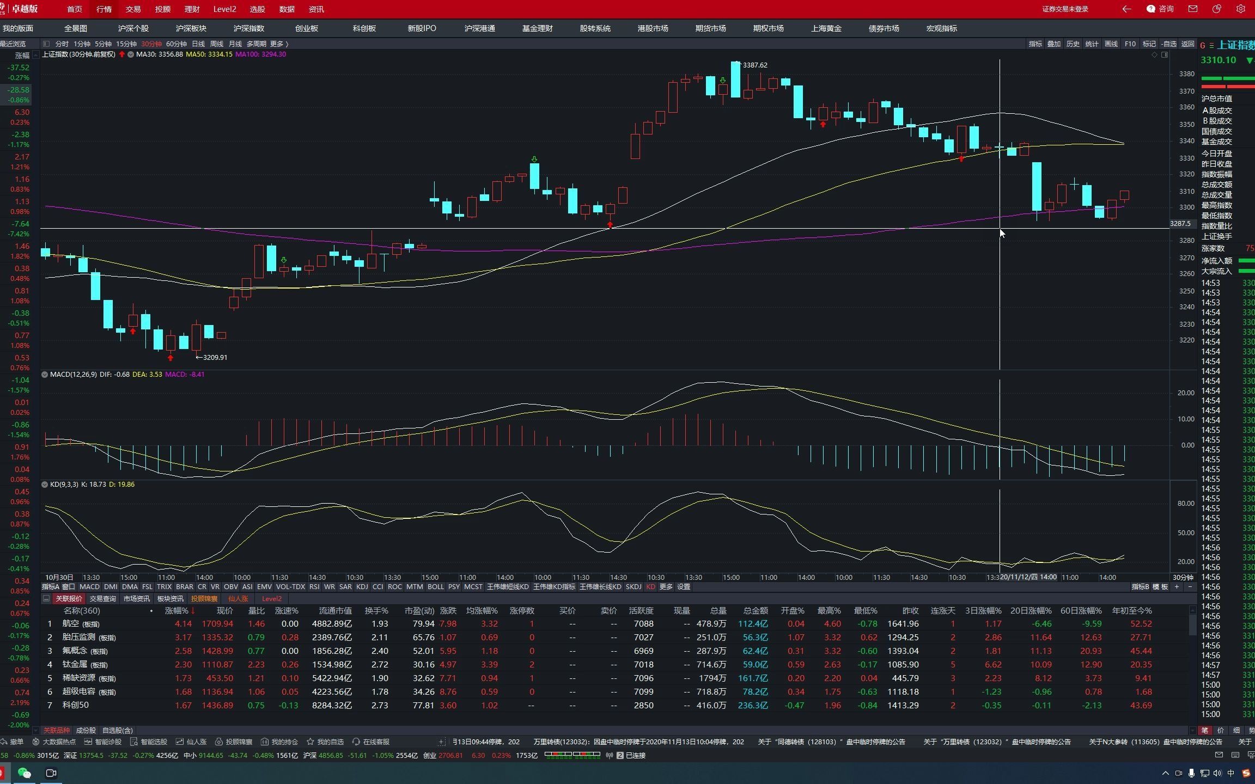Toggle 笔 tick view at right panel bottom
The width and height of the screenshot is (1255, 784).
click(x=1205, y=730)
